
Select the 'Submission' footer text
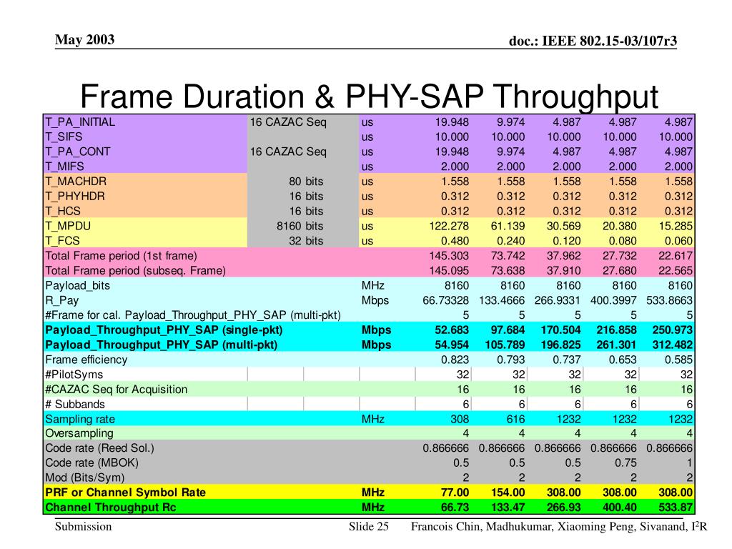(83, 527)
